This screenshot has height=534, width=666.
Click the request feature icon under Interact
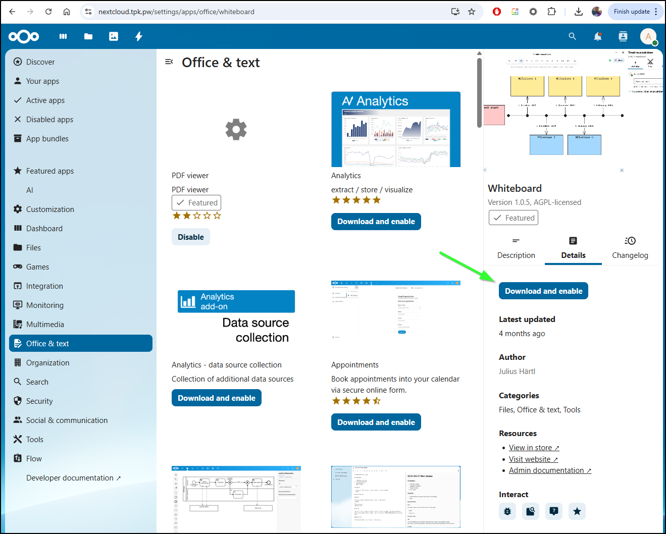point(531,511)
